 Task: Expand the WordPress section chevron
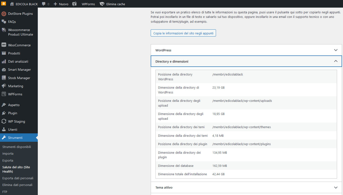coord(336,50)
